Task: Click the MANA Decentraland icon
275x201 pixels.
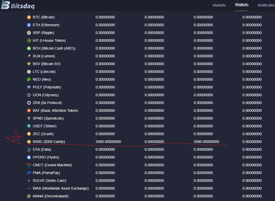Action: click(29, 196)
